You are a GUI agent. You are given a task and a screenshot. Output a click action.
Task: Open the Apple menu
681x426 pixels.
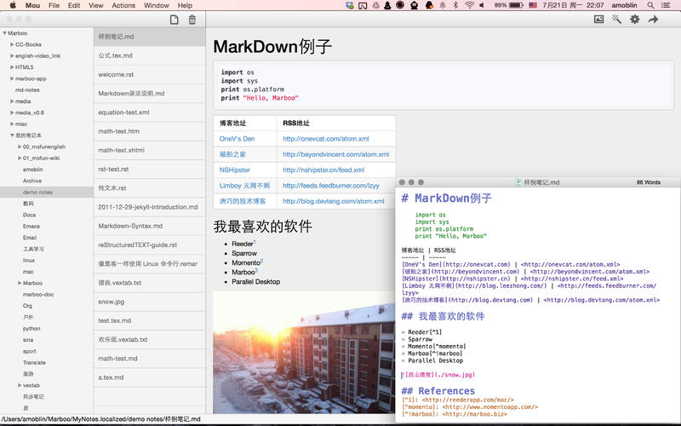tap(13, 5)
